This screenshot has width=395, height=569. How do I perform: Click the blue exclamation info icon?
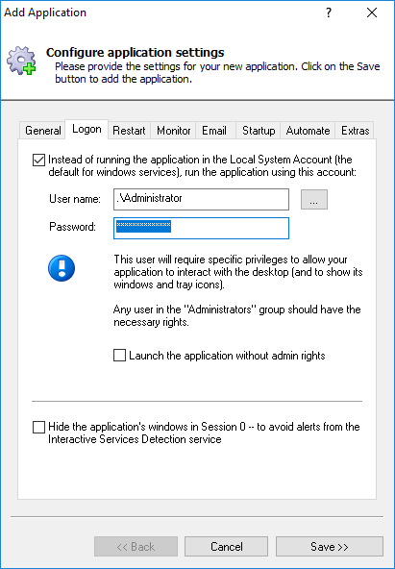point(62,268)
